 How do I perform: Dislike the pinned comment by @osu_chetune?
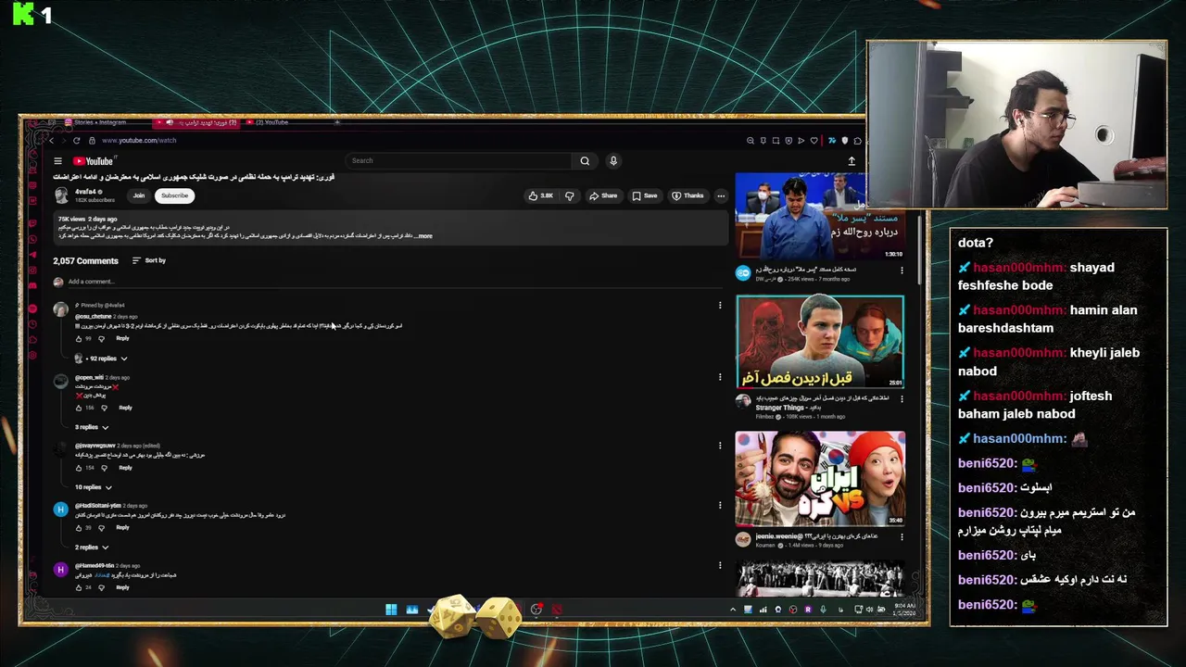pyautogui.click(x=101, y=339)
